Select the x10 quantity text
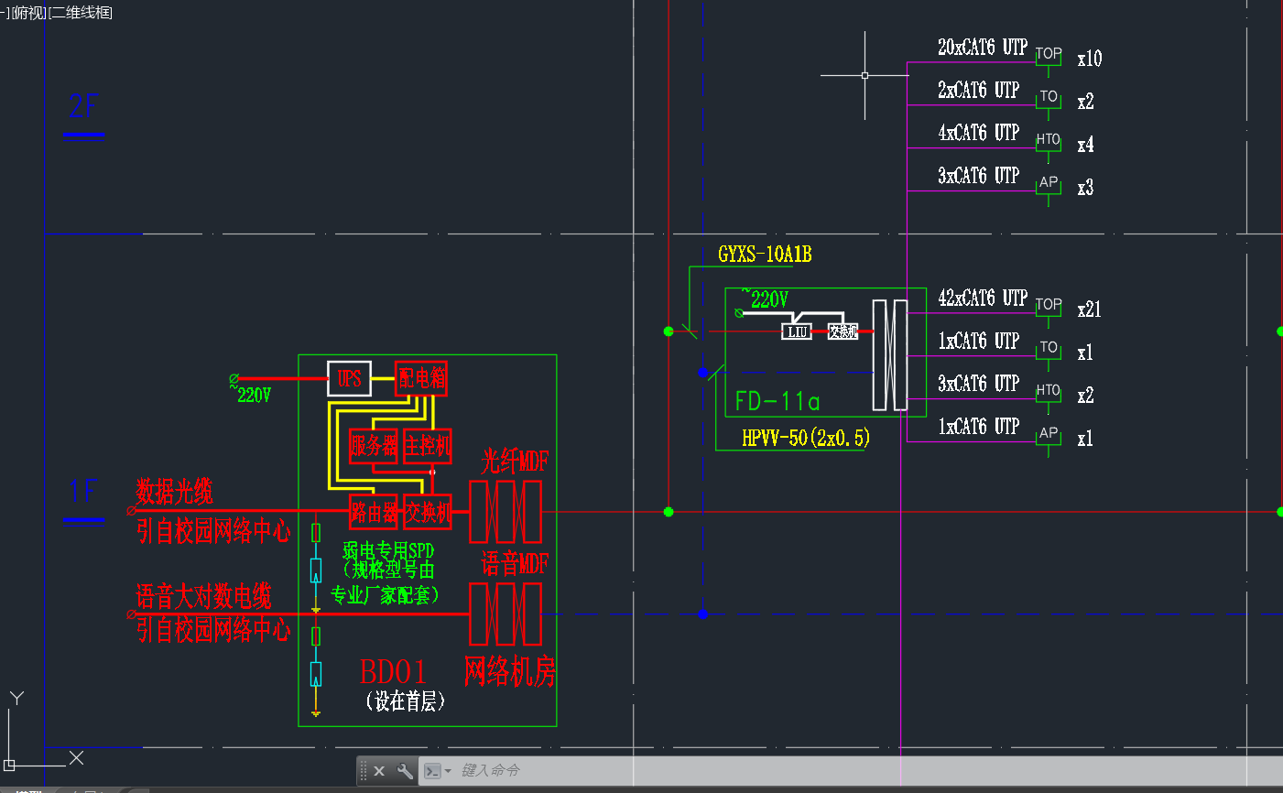Viewport: 1283px width, 793px height. tap(1089, 59)
